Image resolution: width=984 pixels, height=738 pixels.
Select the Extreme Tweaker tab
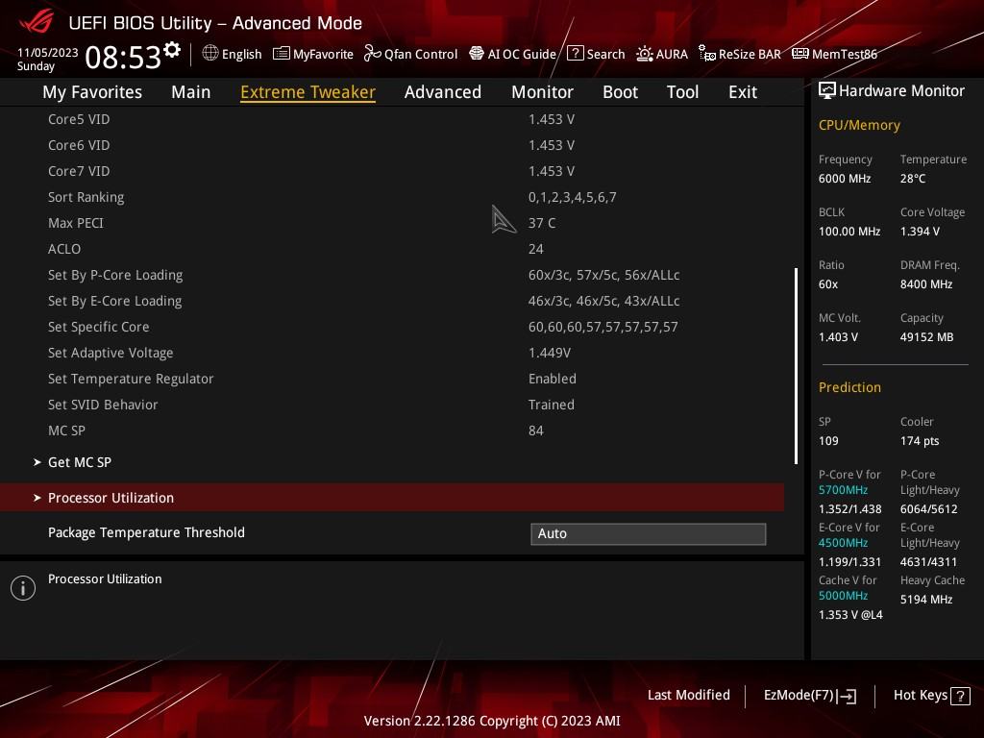click(x=308, y=91)
